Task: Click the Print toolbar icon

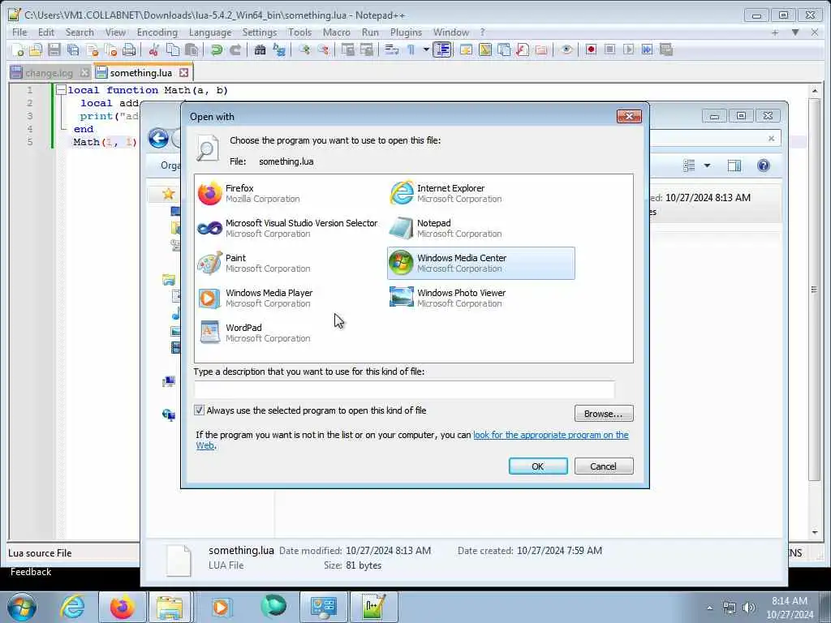Action: point(129,49)
